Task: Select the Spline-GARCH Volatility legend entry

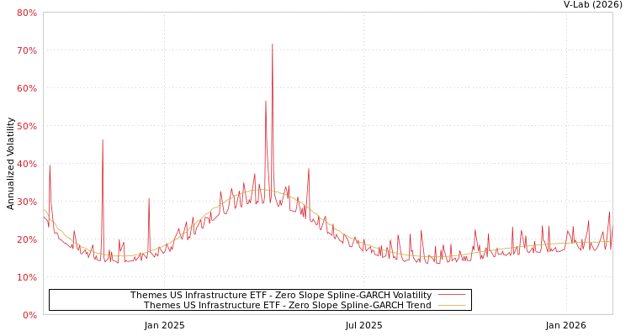Action: point(281,295)
